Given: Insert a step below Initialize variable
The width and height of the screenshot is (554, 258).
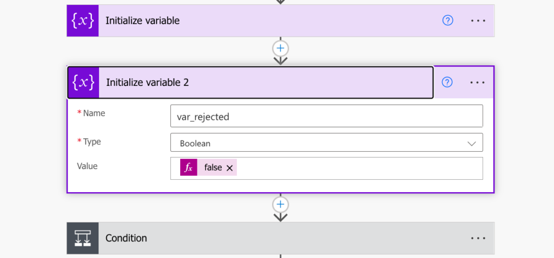Looking at the screenshot, I should (281, 48).
